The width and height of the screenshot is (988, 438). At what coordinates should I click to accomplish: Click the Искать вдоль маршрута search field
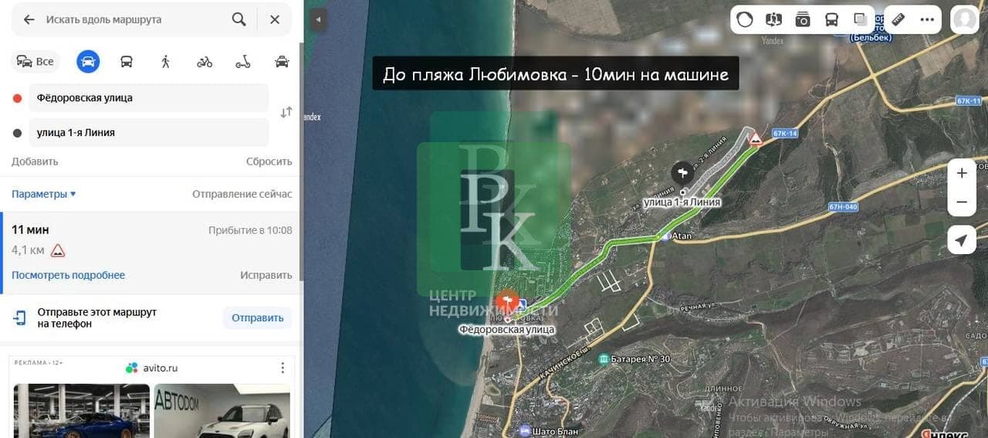click(135, 19)
